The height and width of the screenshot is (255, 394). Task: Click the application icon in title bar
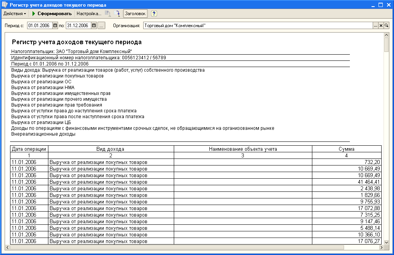coord(5,5)
